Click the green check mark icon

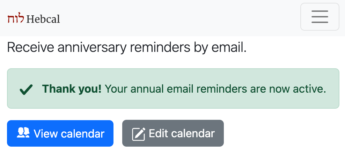[x=26, y=90]
